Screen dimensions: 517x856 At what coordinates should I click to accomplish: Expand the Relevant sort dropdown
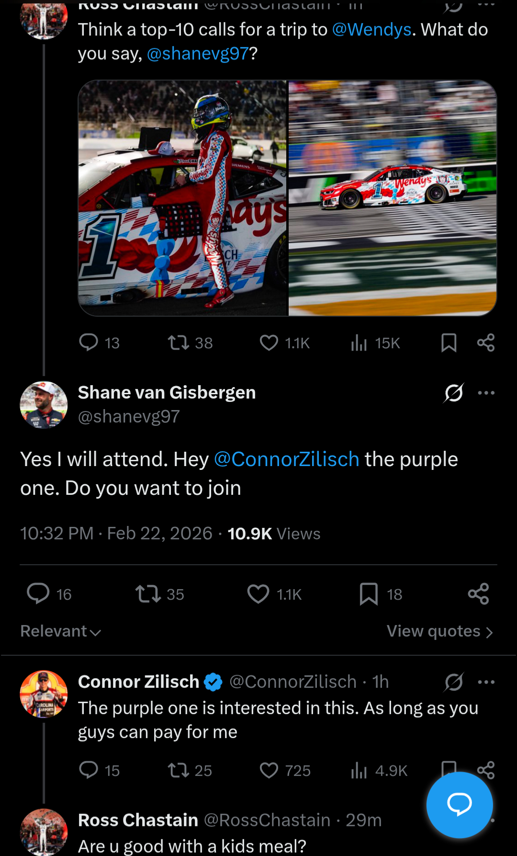(x=61, y=631)
